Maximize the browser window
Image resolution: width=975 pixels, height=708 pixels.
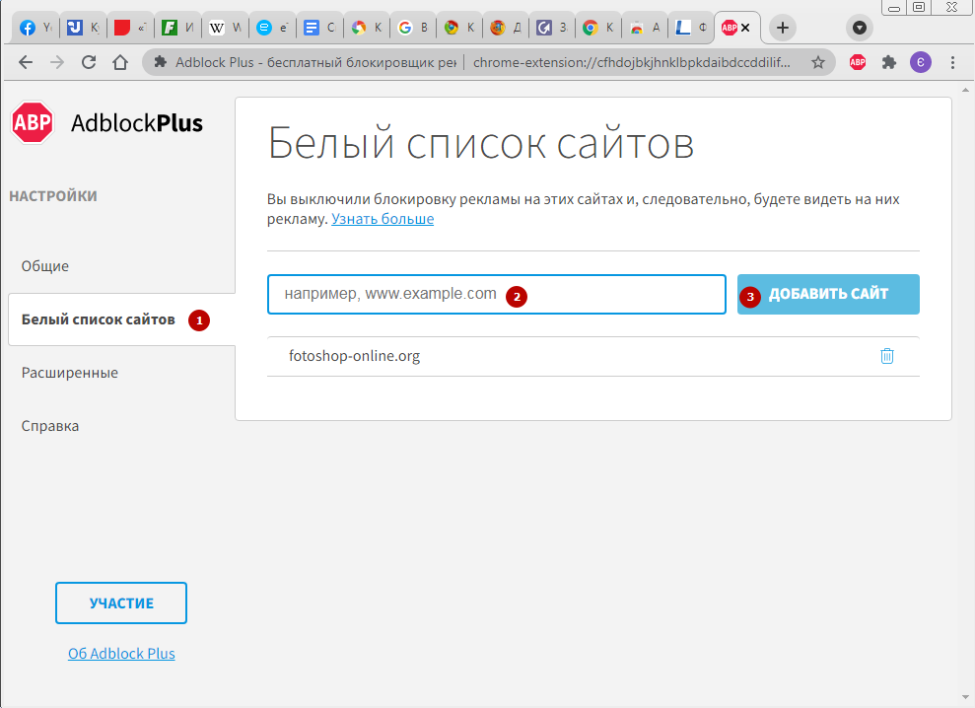[919, 8]
